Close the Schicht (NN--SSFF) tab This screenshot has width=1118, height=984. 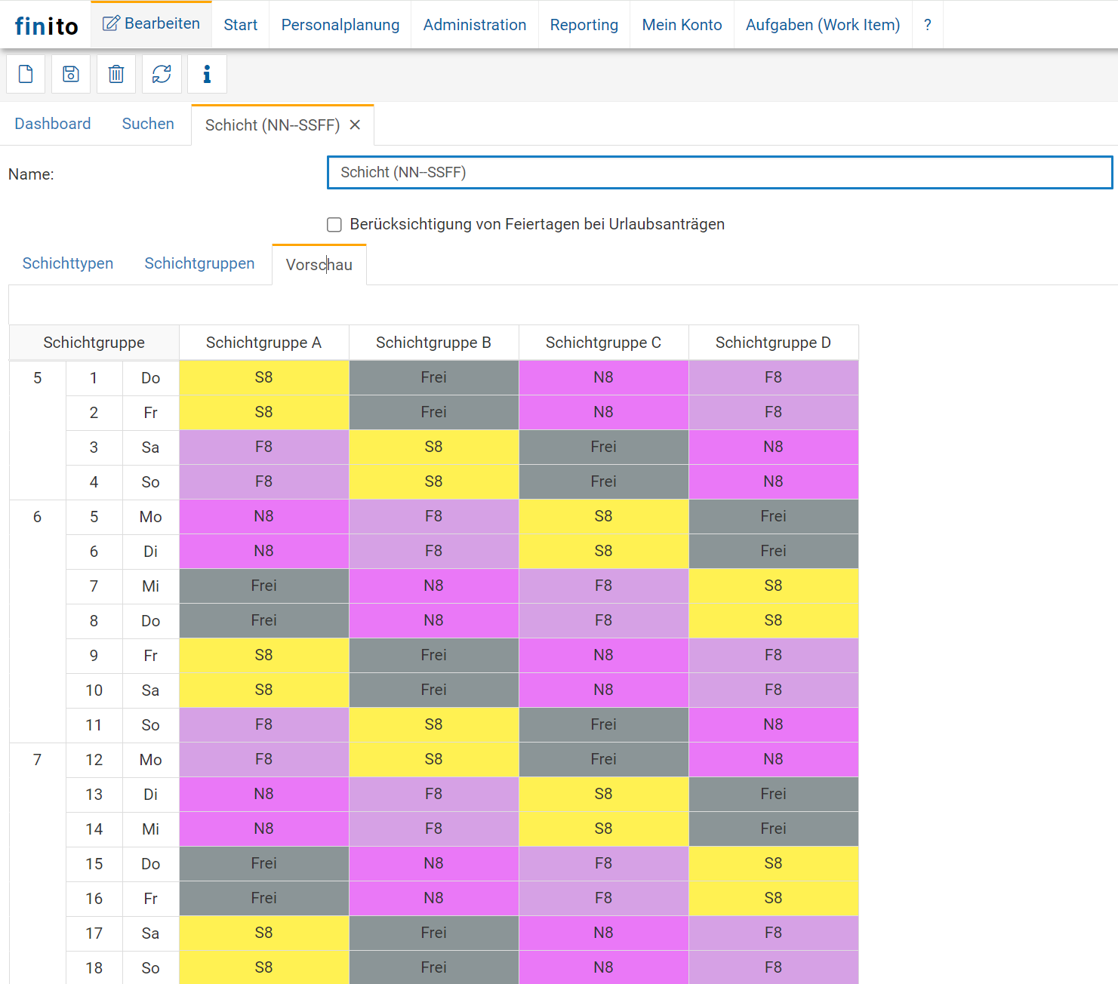(355, 125)
